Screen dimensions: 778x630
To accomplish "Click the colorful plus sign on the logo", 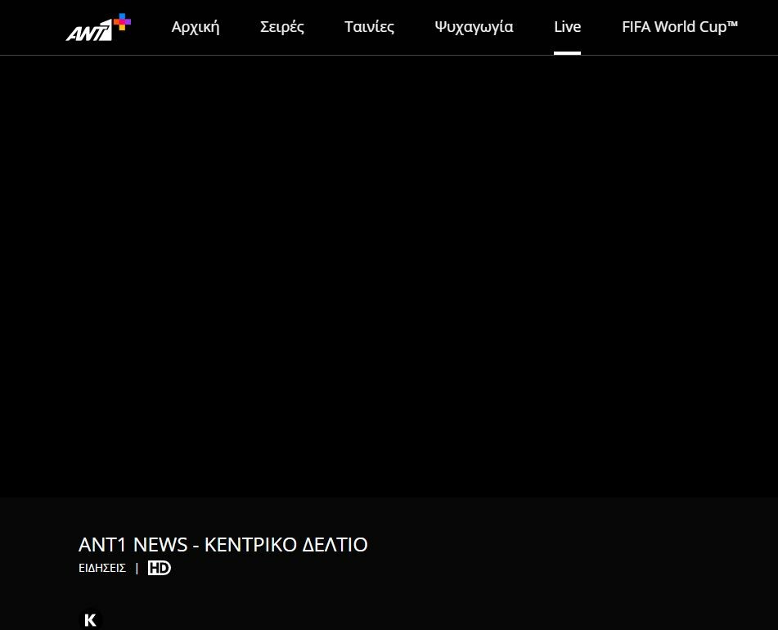I will (122, 22).
